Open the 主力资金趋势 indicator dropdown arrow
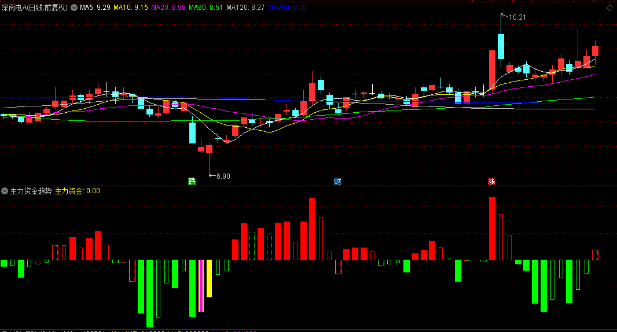617x332 pixels. (x=5, y=191)
